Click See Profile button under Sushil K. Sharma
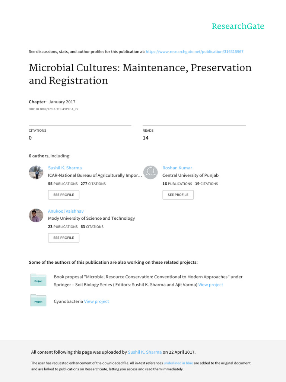The height and width of the screenshot is (382, 286). click(64, 195)
